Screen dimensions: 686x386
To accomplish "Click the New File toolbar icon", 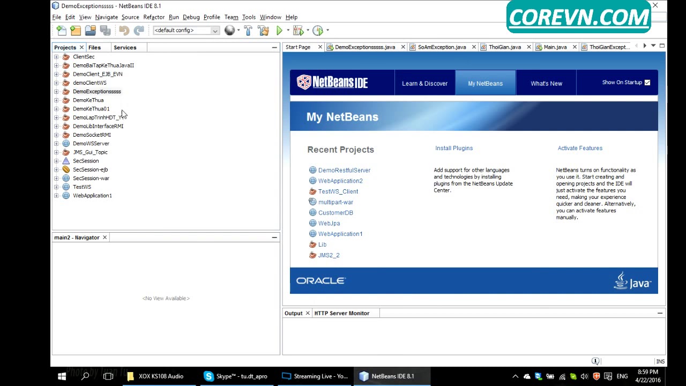I will pos(61,31).
